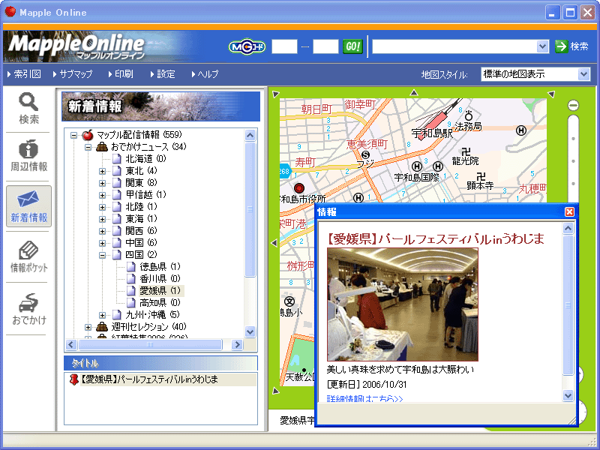Close the 情報 popup window
Screen dimensions: 600x450
point(569,211)
